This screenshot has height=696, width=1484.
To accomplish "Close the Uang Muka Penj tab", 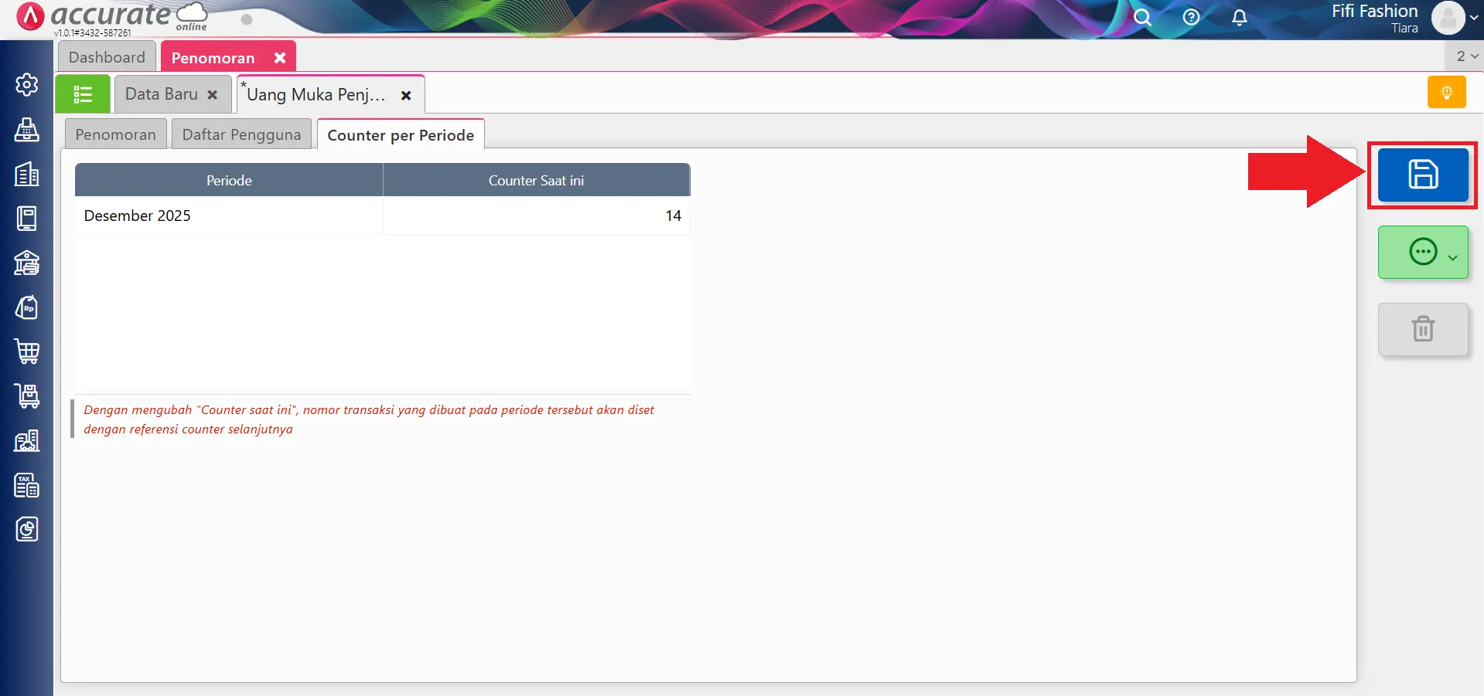I will coord(406,95).
